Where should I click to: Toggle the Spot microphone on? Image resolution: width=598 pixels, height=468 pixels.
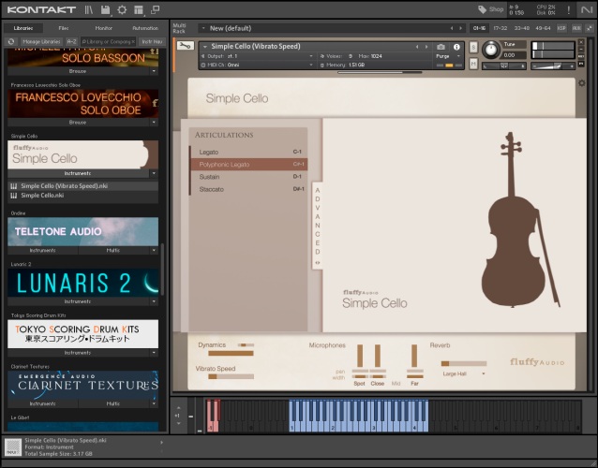(359, 382)
